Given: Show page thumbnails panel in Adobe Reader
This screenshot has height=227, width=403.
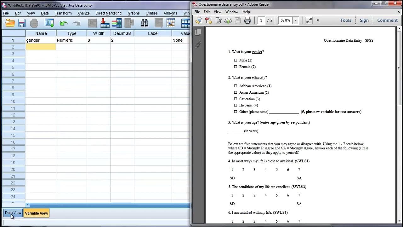Looking at the screenshot, I should click(x=198, y=32).
